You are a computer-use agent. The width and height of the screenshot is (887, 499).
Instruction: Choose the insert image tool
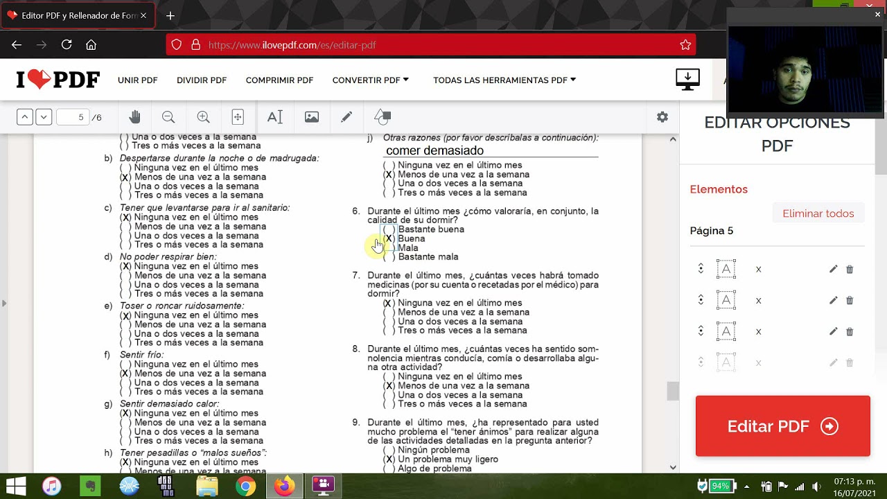[312, 117]
